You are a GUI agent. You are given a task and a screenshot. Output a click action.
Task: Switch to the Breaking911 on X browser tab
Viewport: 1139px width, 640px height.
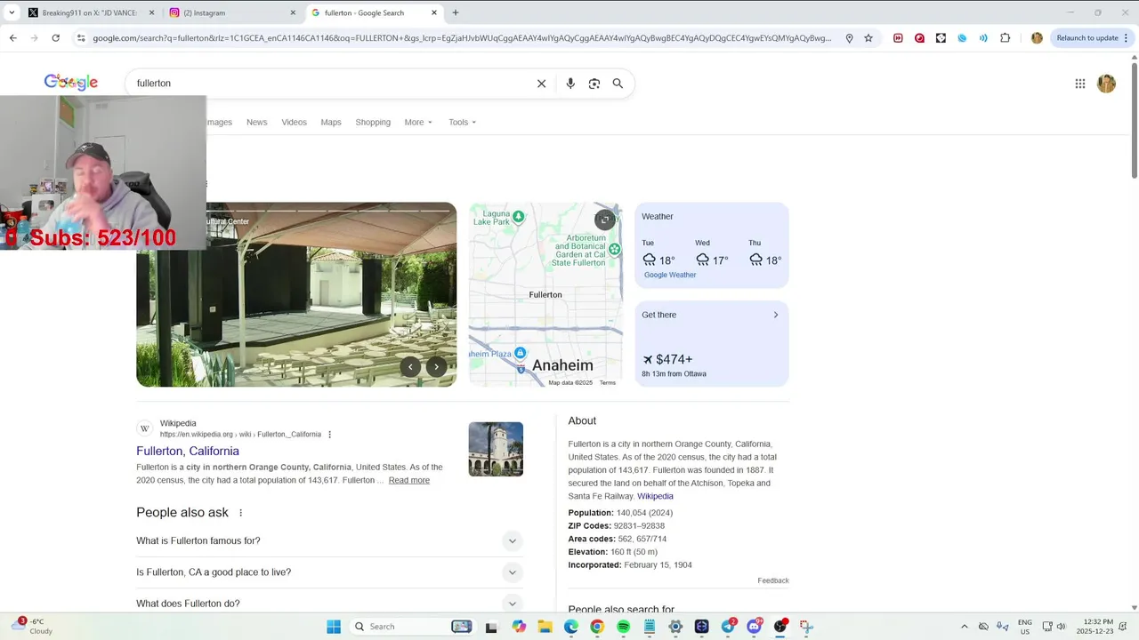tap(89, 12)
